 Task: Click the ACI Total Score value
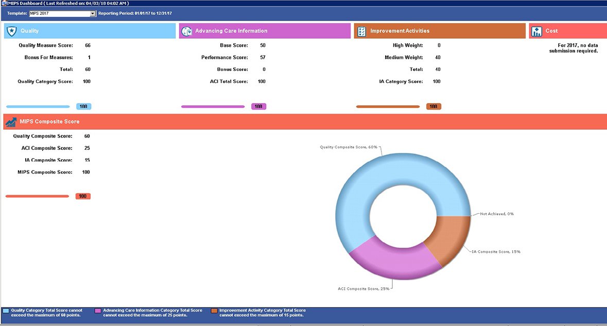coord(262,81)
